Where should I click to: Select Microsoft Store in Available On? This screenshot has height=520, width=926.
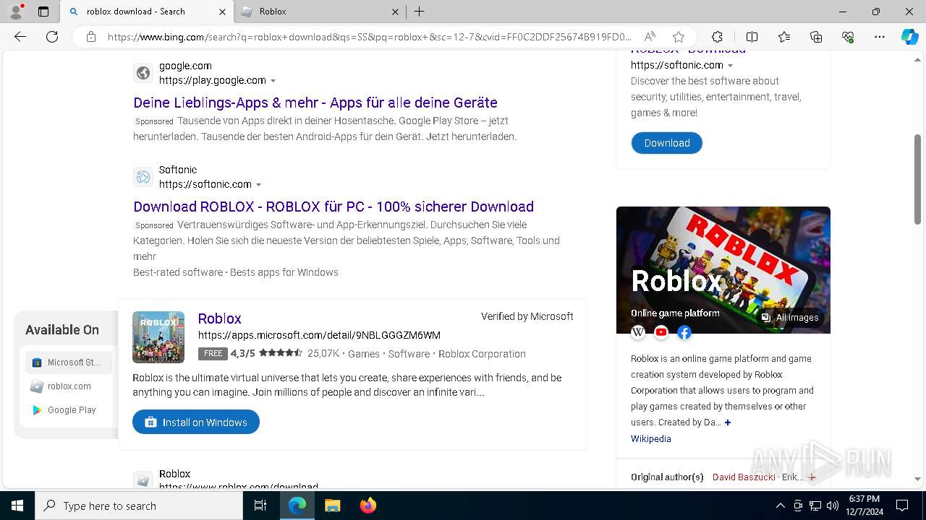(x=68, y=363)
